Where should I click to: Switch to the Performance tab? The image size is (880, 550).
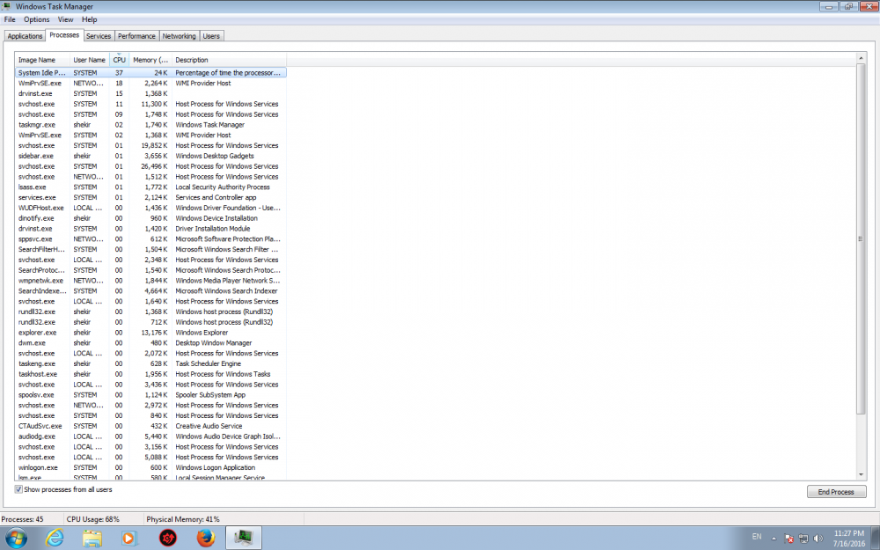(x=136, y=36)
